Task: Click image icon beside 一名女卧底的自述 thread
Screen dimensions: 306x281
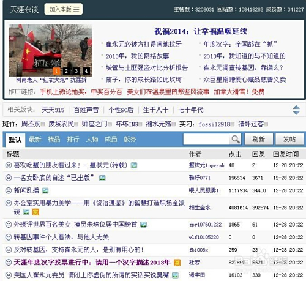Action: [102, 178]
